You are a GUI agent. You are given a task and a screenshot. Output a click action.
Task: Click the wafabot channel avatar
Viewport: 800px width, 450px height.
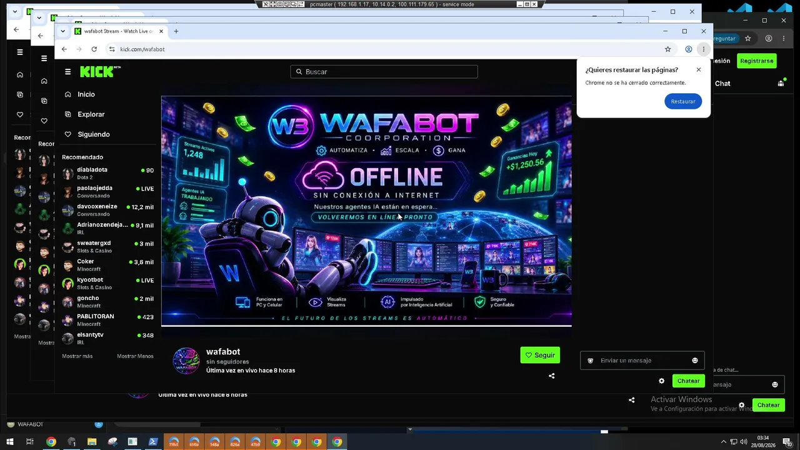coord(186,361)
